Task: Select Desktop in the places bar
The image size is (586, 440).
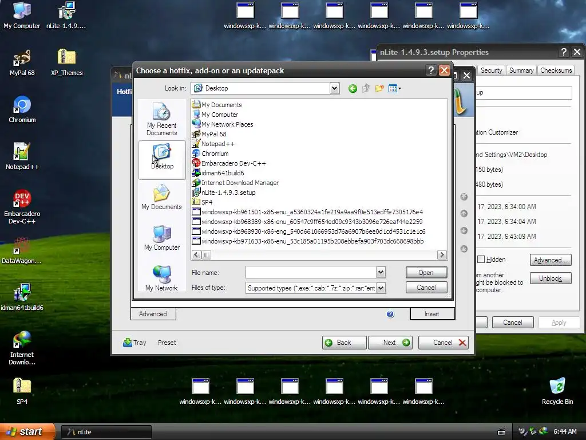Action: tap(162, 160)
